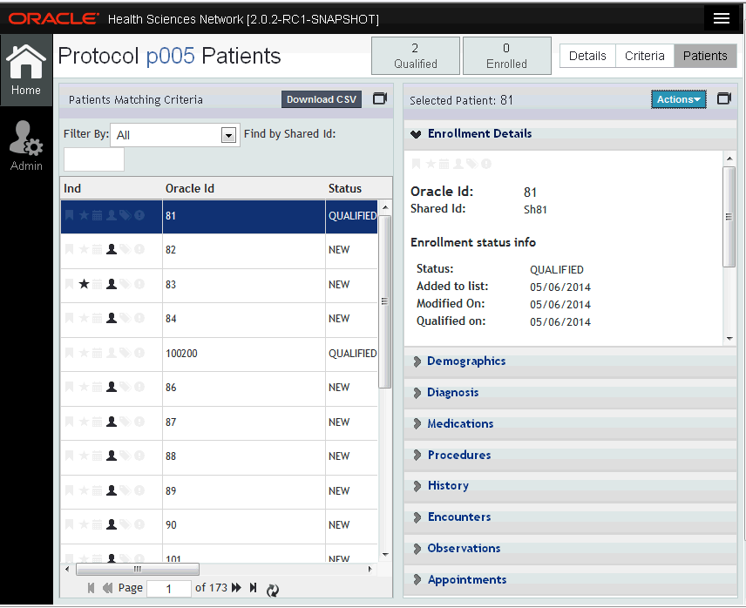This screenshot has width=746, height=608.
Task: Toggle the bookmark flag for patient 100200
Action: coord(70,353)
